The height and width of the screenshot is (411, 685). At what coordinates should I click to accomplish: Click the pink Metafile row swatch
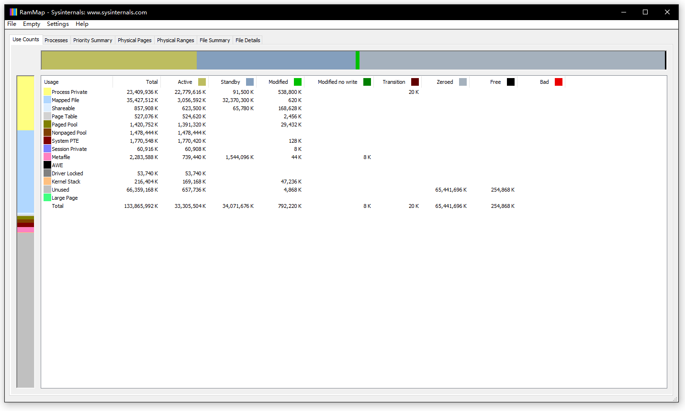[47, 157]
